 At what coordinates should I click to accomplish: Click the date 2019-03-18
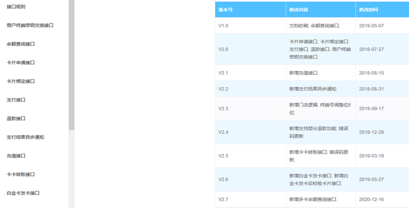pyautogui.click(x=372, y=156)
